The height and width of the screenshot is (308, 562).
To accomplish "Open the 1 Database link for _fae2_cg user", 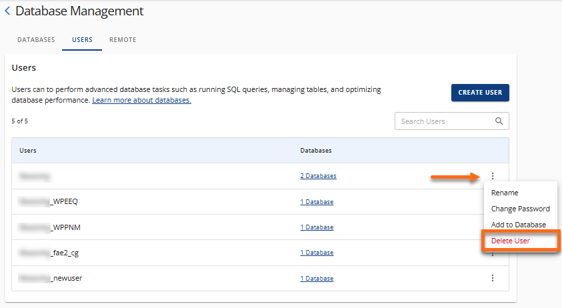I will 317,253.
